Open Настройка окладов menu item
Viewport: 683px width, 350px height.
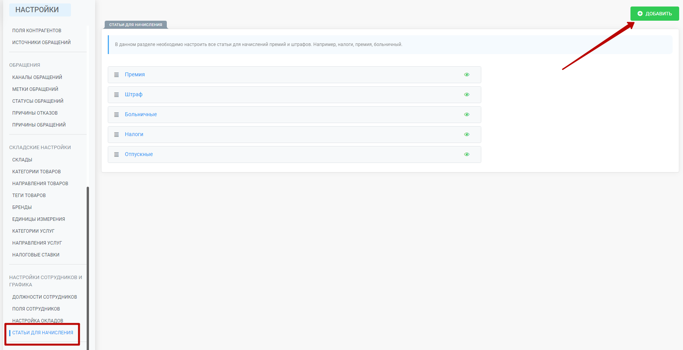(38, 321)
